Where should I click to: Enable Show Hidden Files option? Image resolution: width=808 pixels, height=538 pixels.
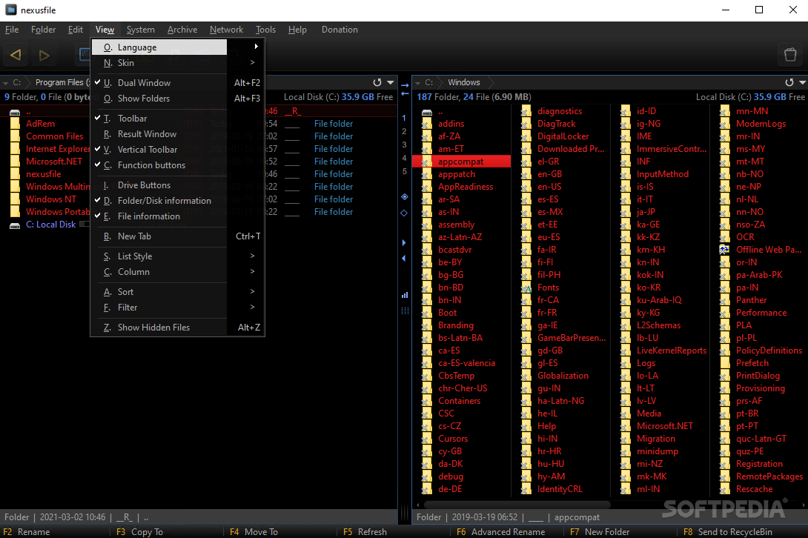(178, 328)
